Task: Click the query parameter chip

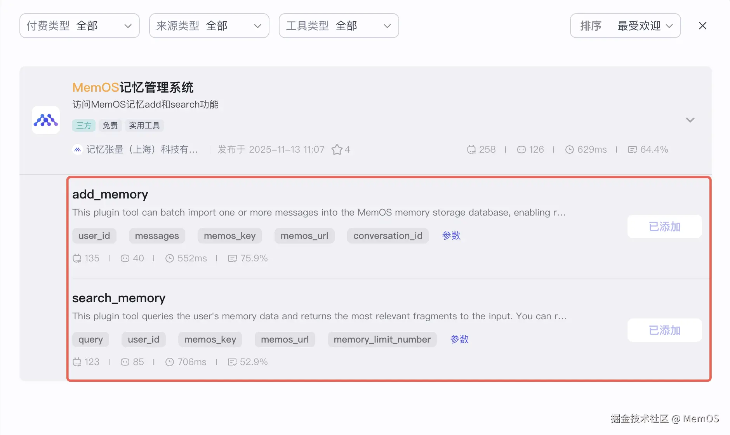Action: click(x=91, y=339)
